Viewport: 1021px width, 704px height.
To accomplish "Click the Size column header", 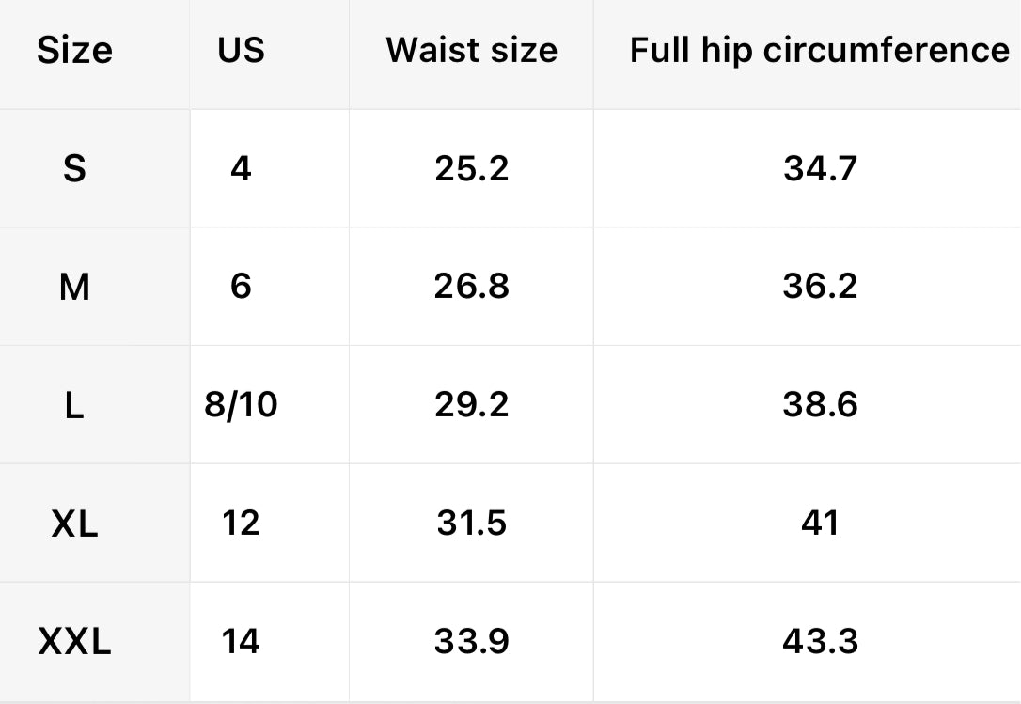I will click(74, 50).
